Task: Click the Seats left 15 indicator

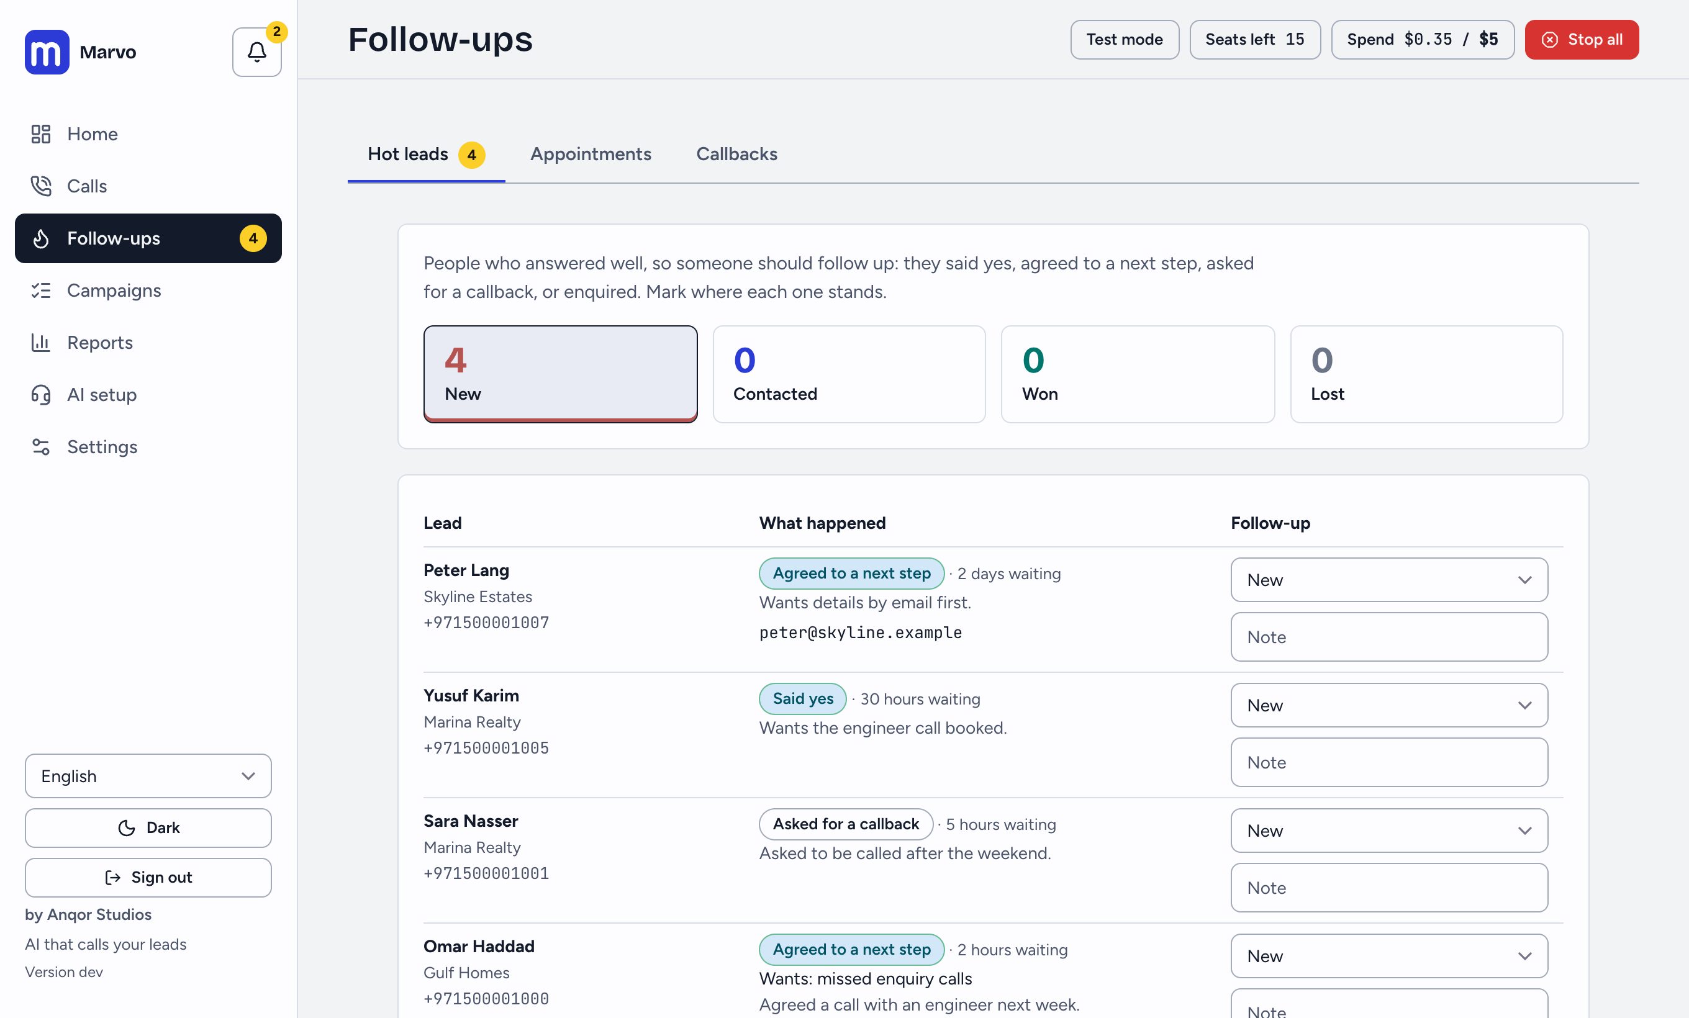Action: coord(1255,40)
